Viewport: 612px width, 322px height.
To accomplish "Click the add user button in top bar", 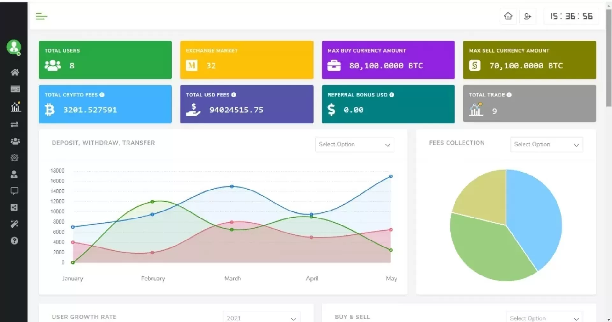I will coord(528,16).
